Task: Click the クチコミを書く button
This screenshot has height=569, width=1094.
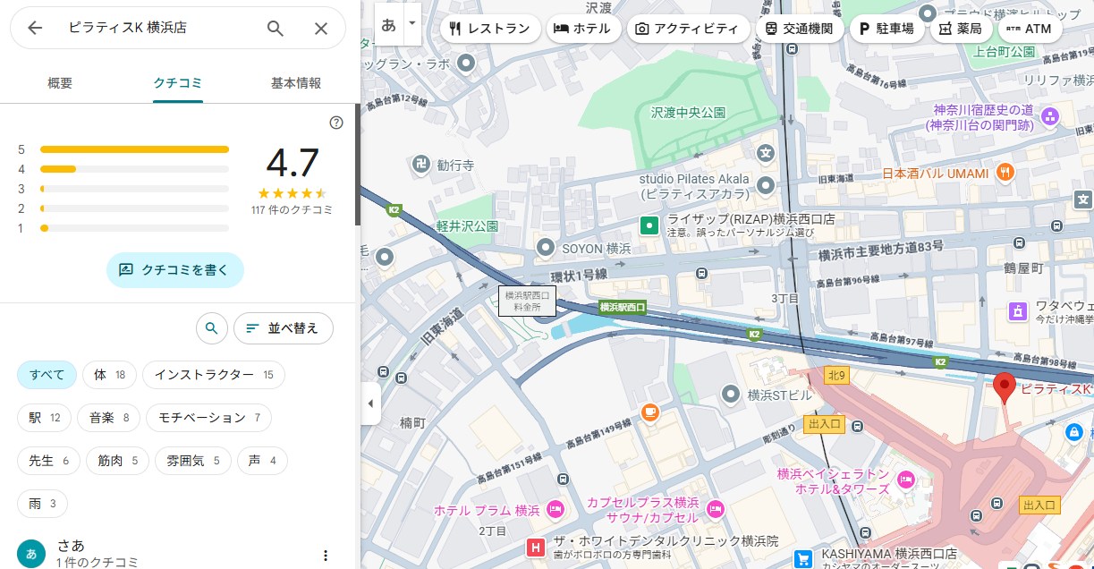Action: tap(174, 269)
